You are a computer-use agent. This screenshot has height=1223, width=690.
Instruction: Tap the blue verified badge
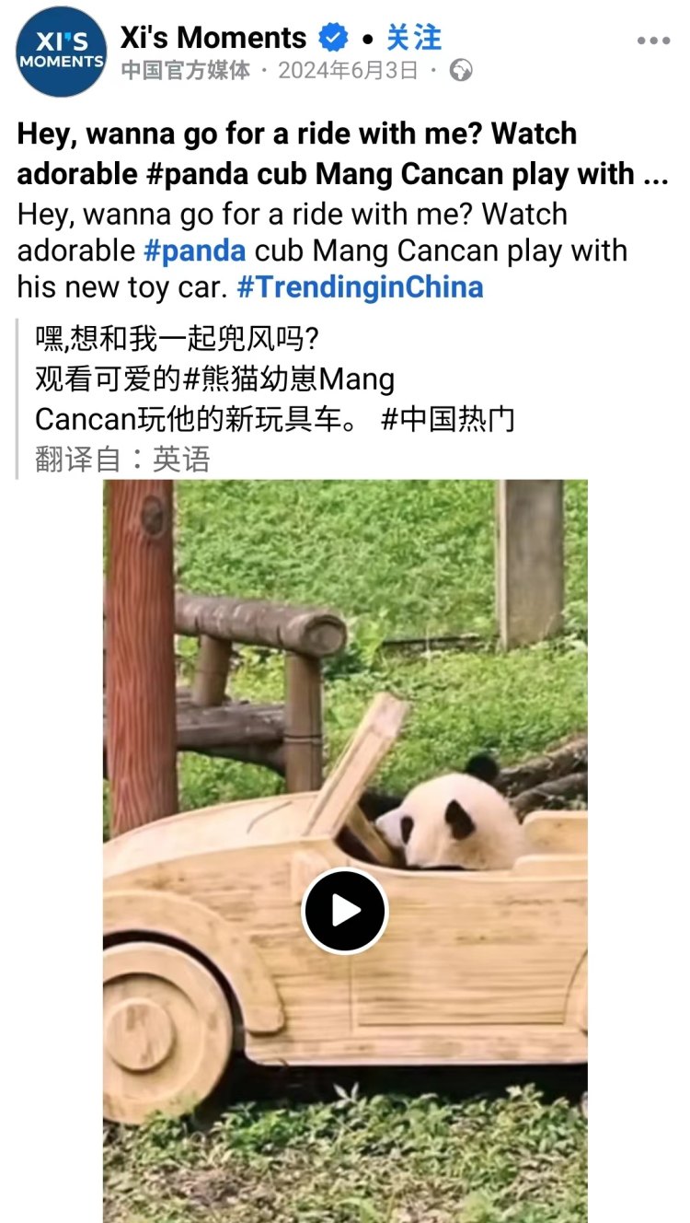[333, 38]
